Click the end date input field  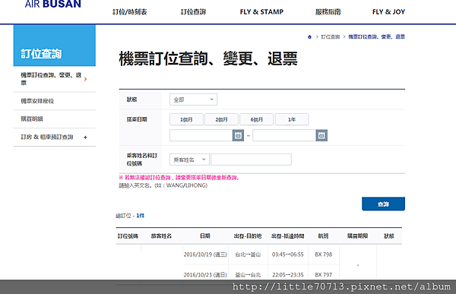click(x=284, y=135)
